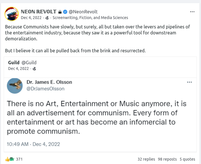Open the @NeonRevolt handle link
This screenshot has width=201, height=164.
[83, 12]
